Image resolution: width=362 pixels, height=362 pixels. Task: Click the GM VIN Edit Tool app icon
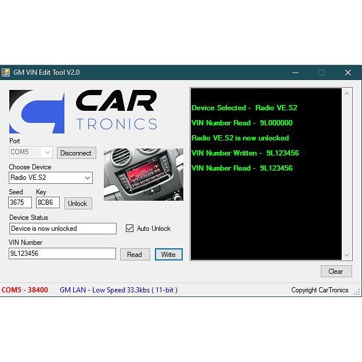[x=6, y=73]
